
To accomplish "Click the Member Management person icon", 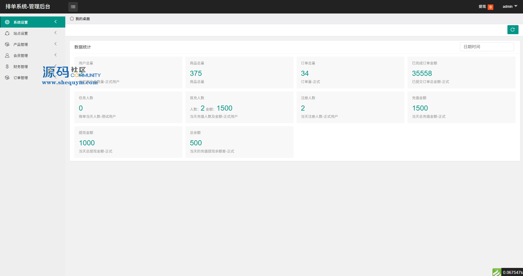I will (7, 55).
